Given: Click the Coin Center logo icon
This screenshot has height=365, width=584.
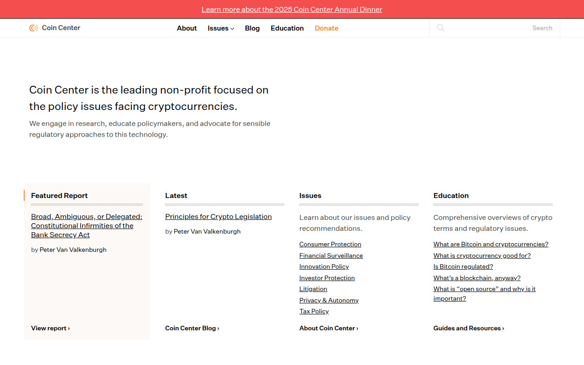Looking at the screenshot, I should pyautogui.click(x=33, y=28).
